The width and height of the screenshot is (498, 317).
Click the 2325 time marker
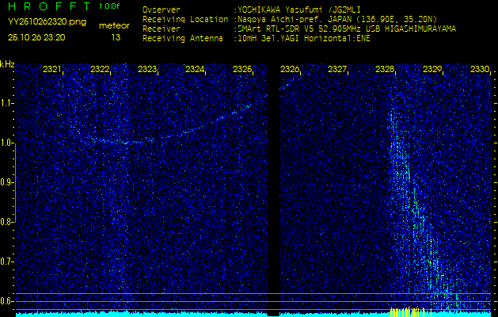click(x=242, y=69)
